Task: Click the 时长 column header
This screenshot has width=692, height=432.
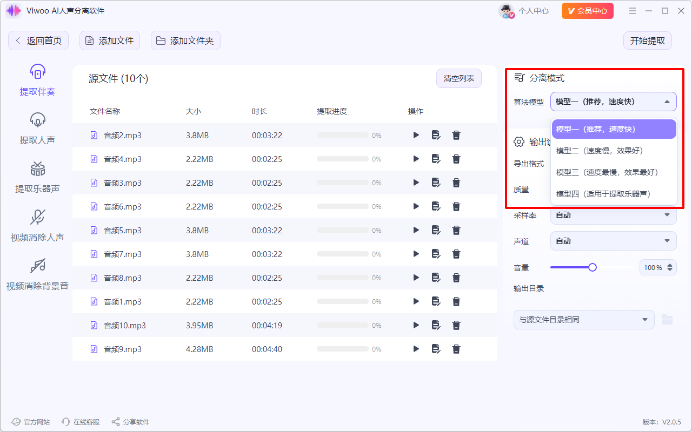Action: [259, 111]
